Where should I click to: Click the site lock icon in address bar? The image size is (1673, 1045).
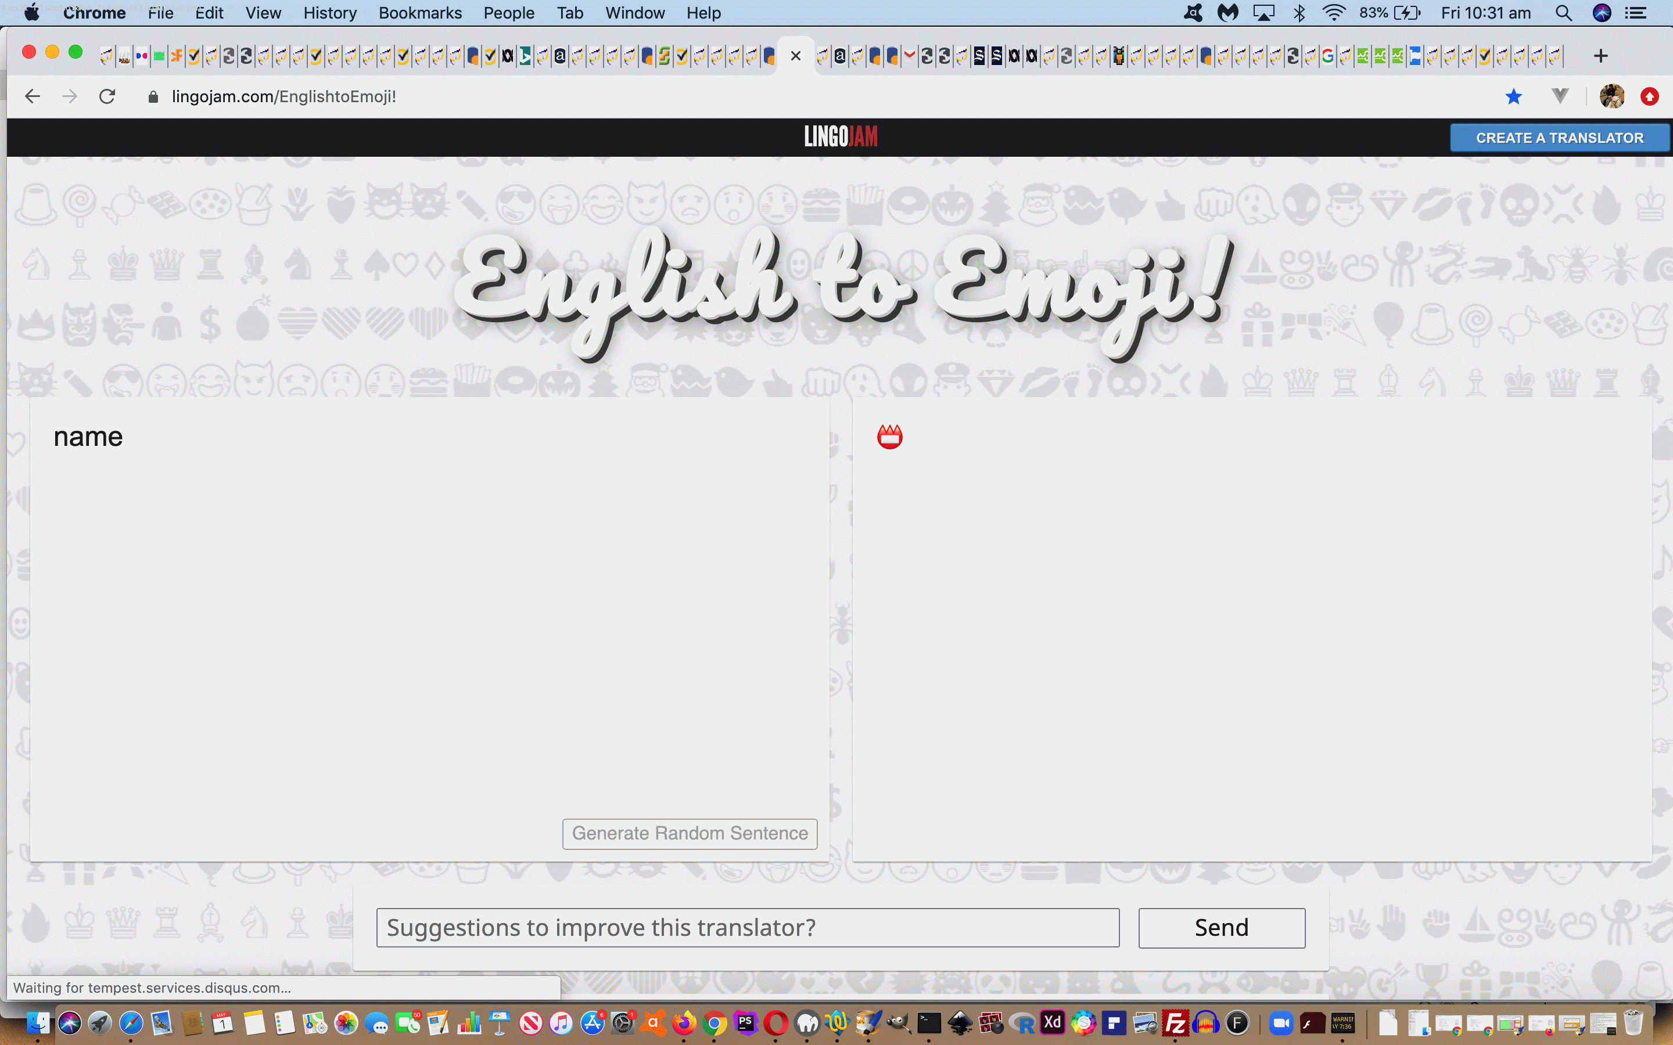coord(153,97)
